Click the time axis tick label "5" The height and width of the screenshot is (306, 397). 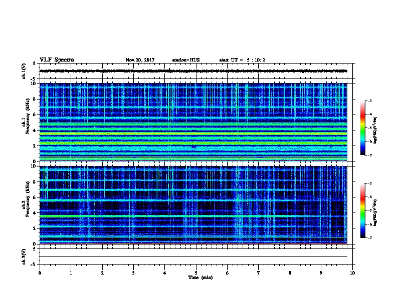196,272
